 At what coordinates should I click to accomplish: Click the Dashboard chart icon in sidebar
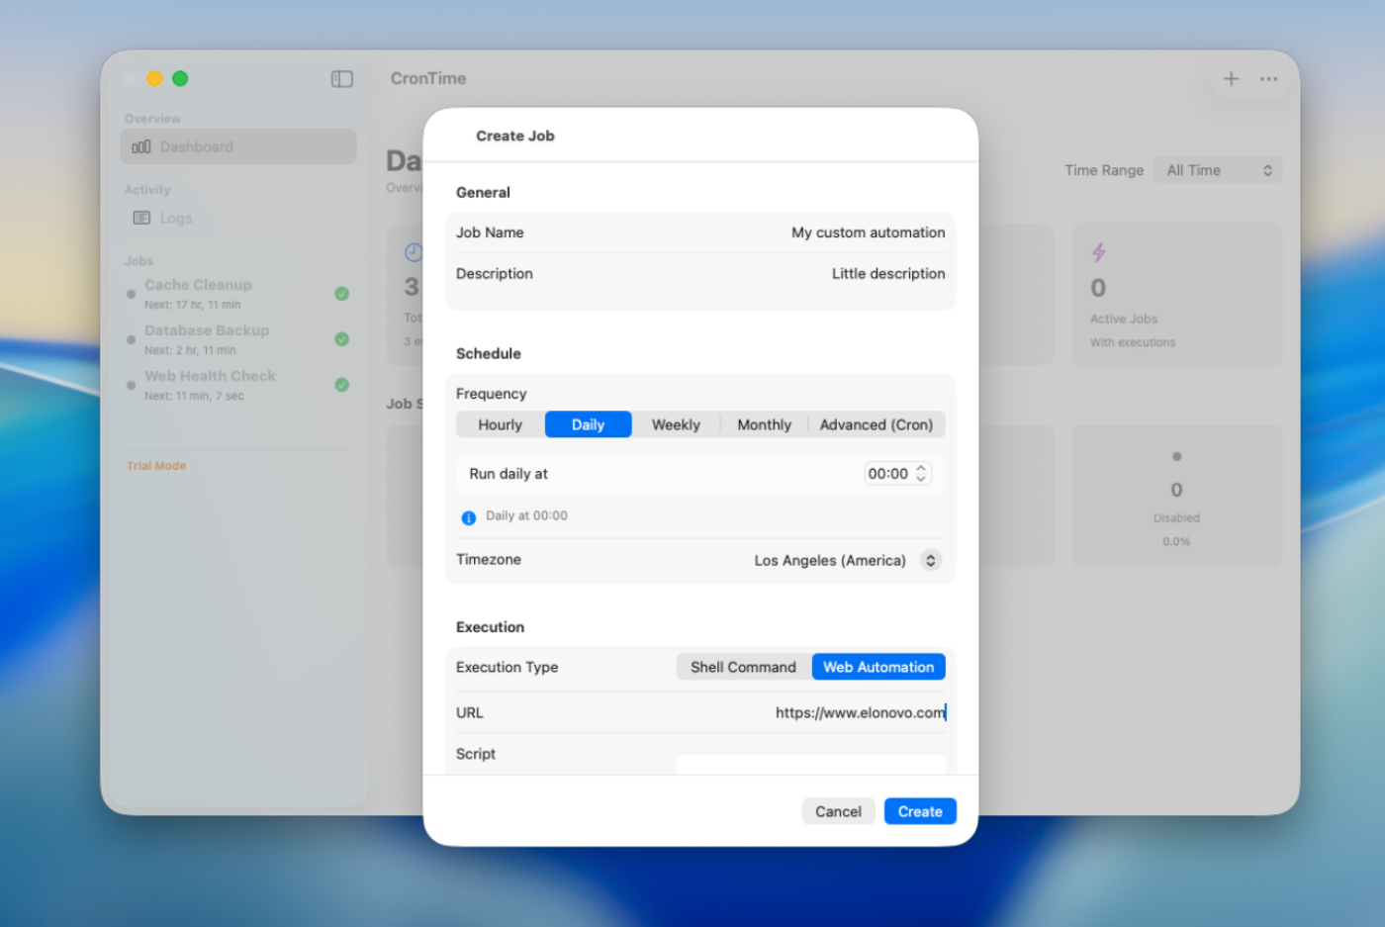click(x=141, y=147)
